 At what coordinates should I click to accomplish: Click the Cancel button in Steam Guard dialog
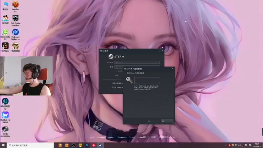pos(167,121)
